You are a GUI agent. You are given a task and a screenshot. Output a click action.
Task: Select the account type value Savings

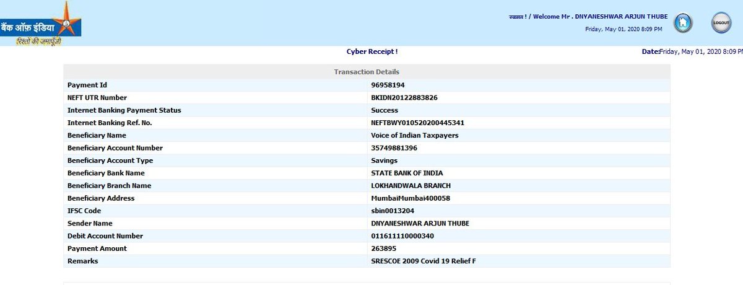click(384, 160)
